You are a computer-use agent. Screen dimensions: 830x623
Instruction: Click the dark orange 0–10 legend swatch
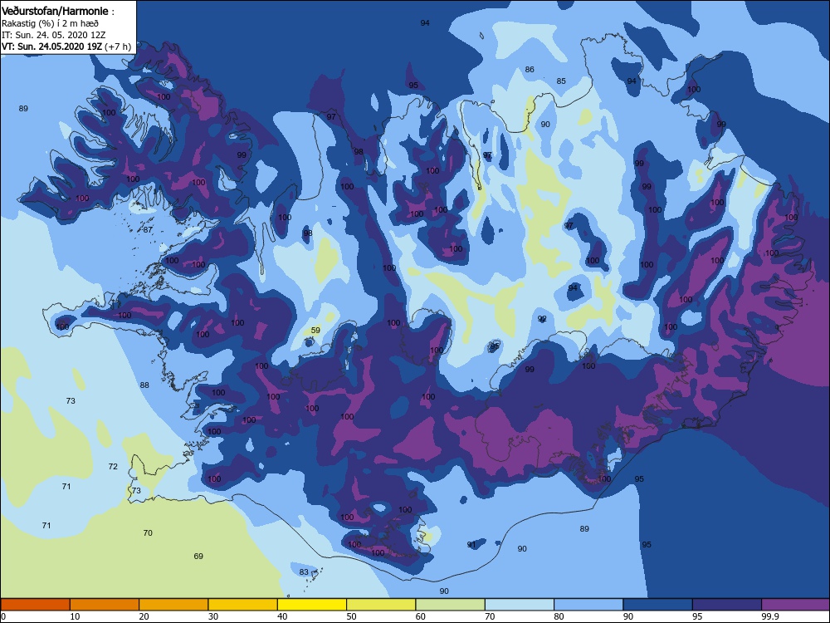pyautogui.click(x=35, y=605)
